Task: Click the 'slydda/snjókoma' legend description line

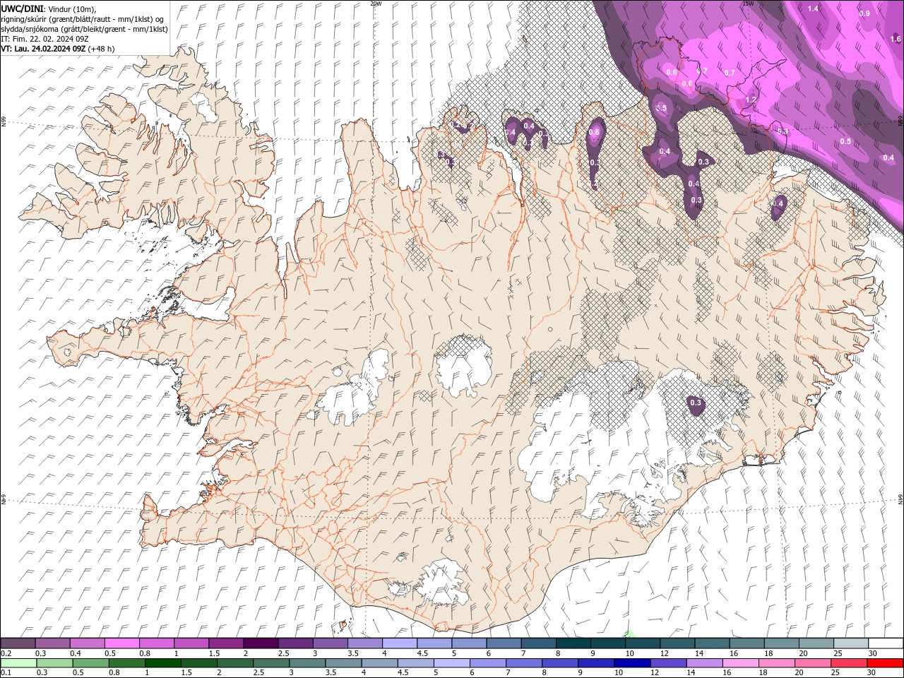Action: (83, 28)
